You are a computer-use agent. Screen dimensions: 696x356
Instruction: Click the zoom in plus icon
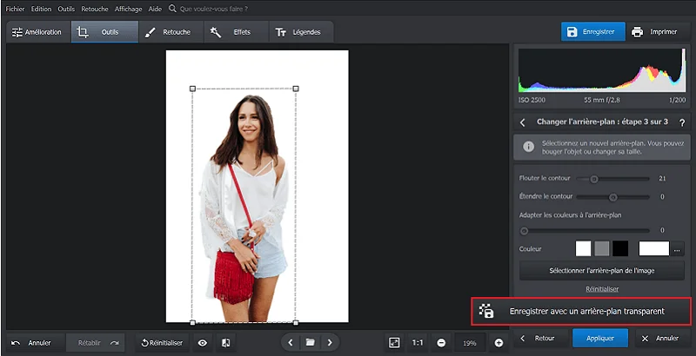499,343
